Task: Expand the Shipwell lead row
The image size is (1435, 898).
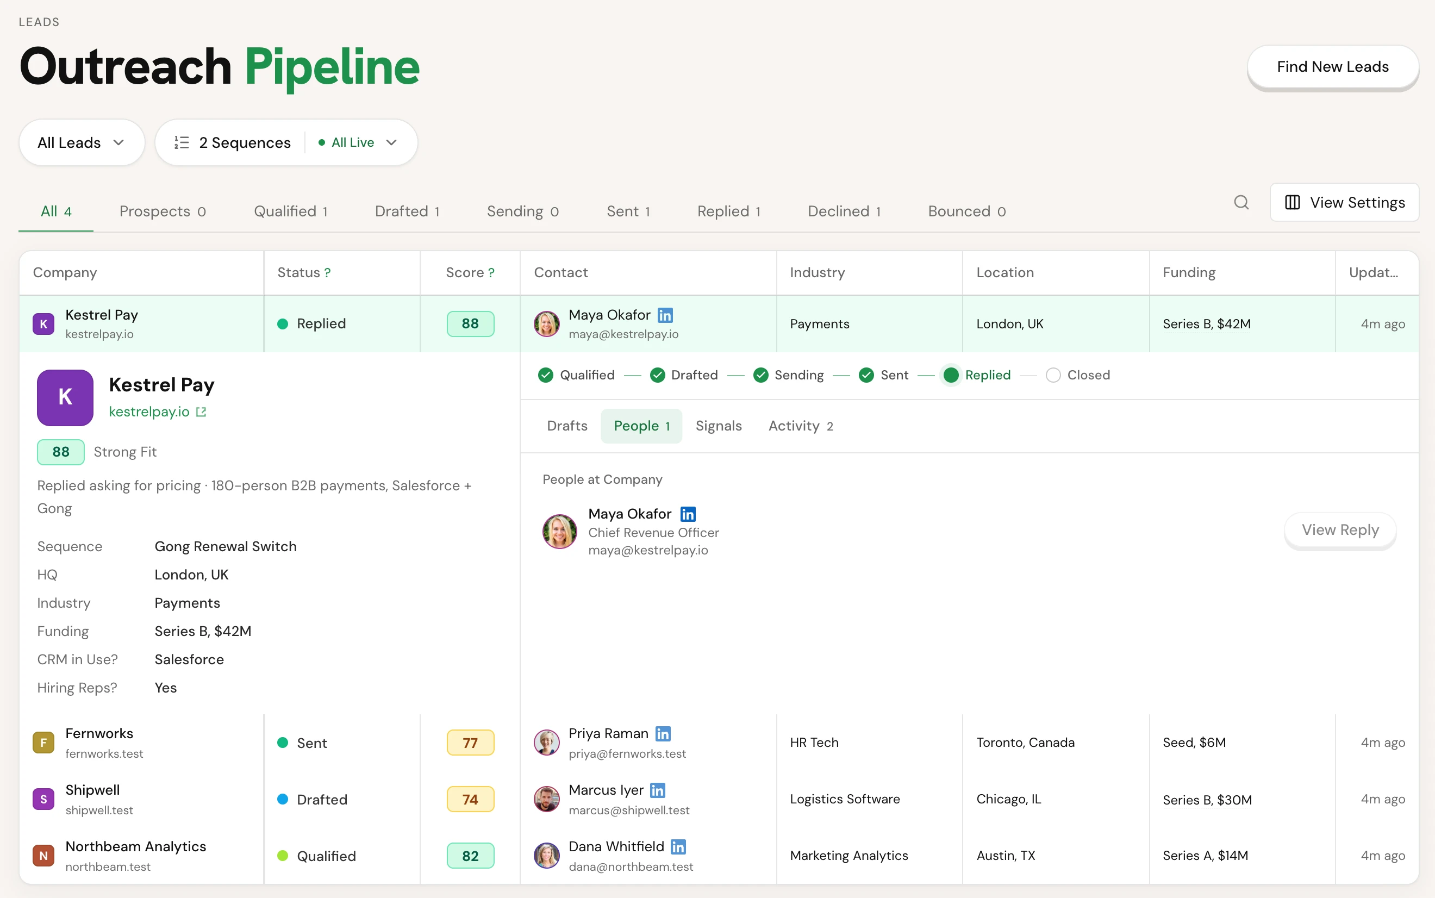Action: (x=719, y=800)
